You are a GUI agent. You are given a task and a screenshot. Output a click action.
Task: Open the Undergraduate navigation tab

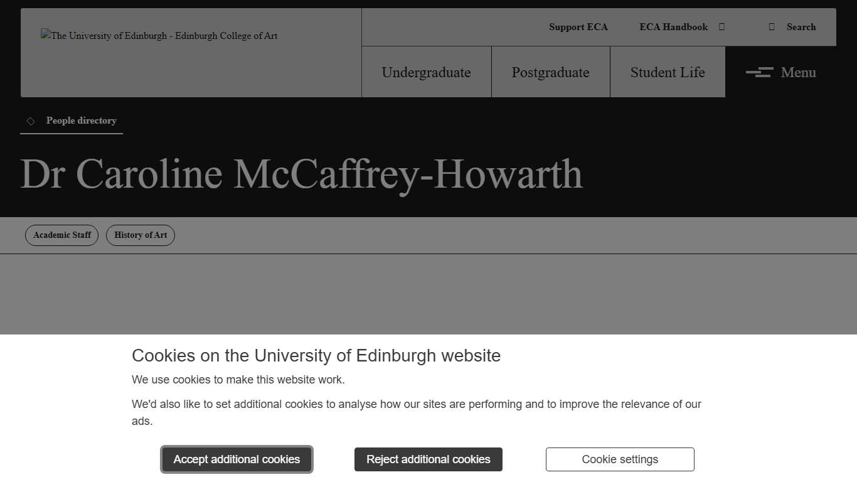click(426, 72)
